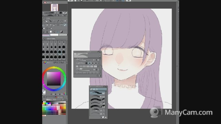Toggle the checkbox option at Tool Property bottom
This screenshot has width=221, height=124.
pyautogui.click(x=77, y=73)
